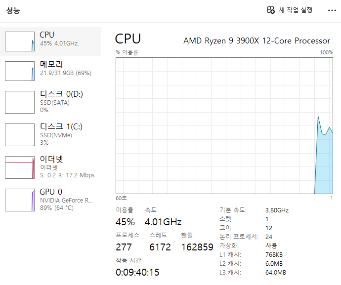Switch to the 메모리 performance entry label
This screenshot has width=341, height=285.
[x=51, y=64]
